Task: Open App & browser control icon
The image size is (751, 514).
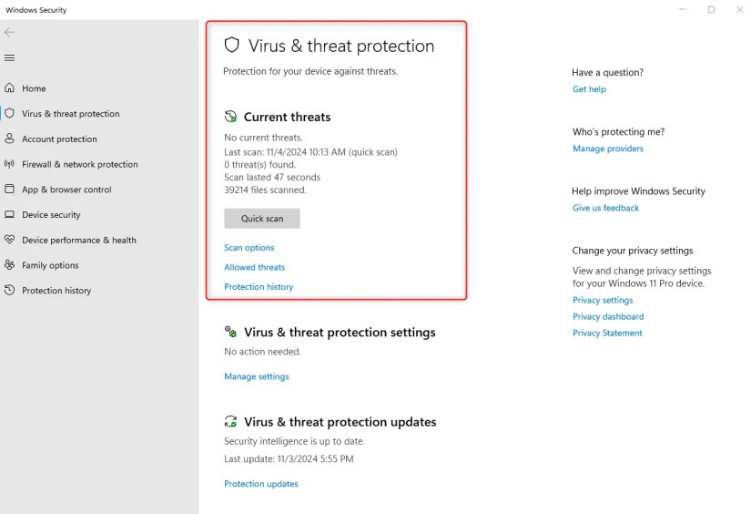Action: tap(10, 190)
